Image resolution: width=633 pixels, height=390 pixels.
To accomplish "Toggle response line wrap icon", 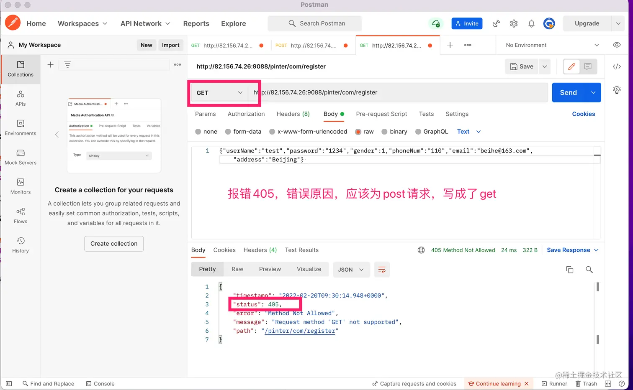I will pos(382,270).
